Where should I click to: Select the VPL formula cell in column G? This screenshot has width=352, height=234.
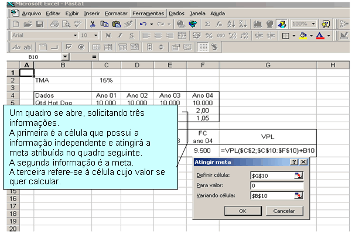[267, 149]
